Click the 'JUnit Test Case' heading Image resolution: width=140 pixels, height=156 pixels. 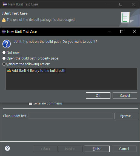[x=15, y=13]
